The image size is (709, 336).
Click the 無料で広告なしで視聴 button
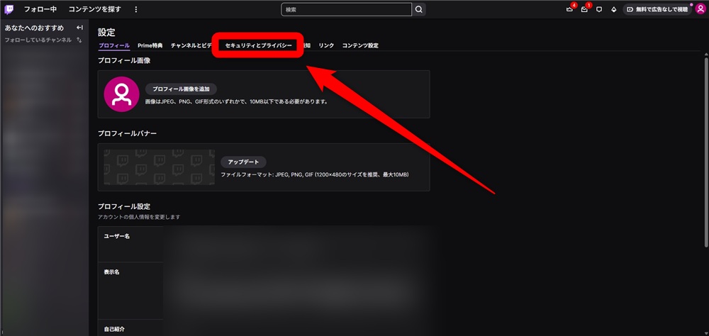pos(657,9)
